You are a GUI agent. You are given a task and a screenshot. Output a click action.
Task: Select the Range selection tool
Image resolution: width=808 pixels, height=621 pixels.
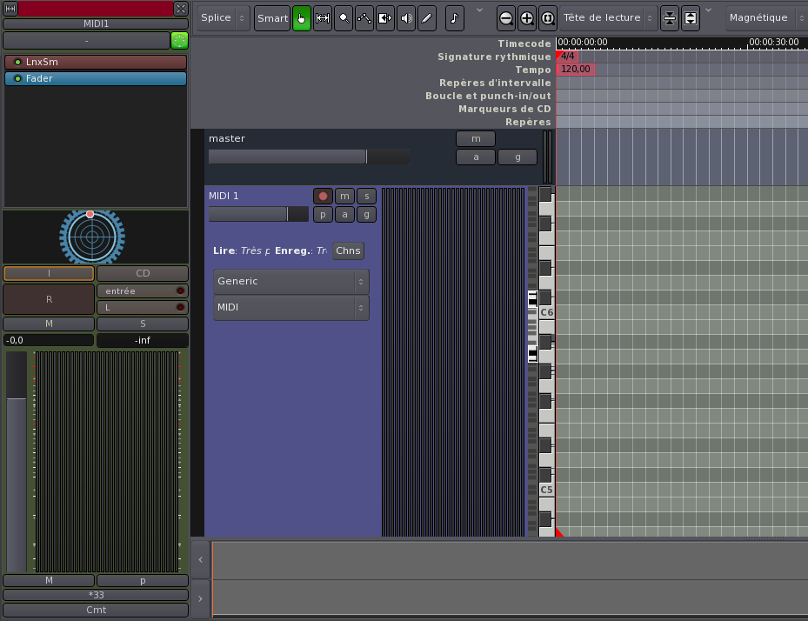[x=323, y=18]
